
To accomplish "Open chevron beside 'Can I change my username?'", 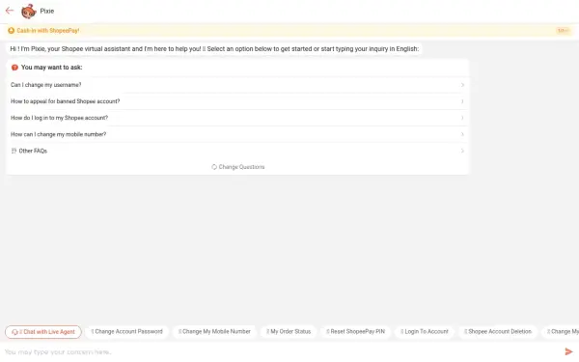I will click(x=462, y=85).
